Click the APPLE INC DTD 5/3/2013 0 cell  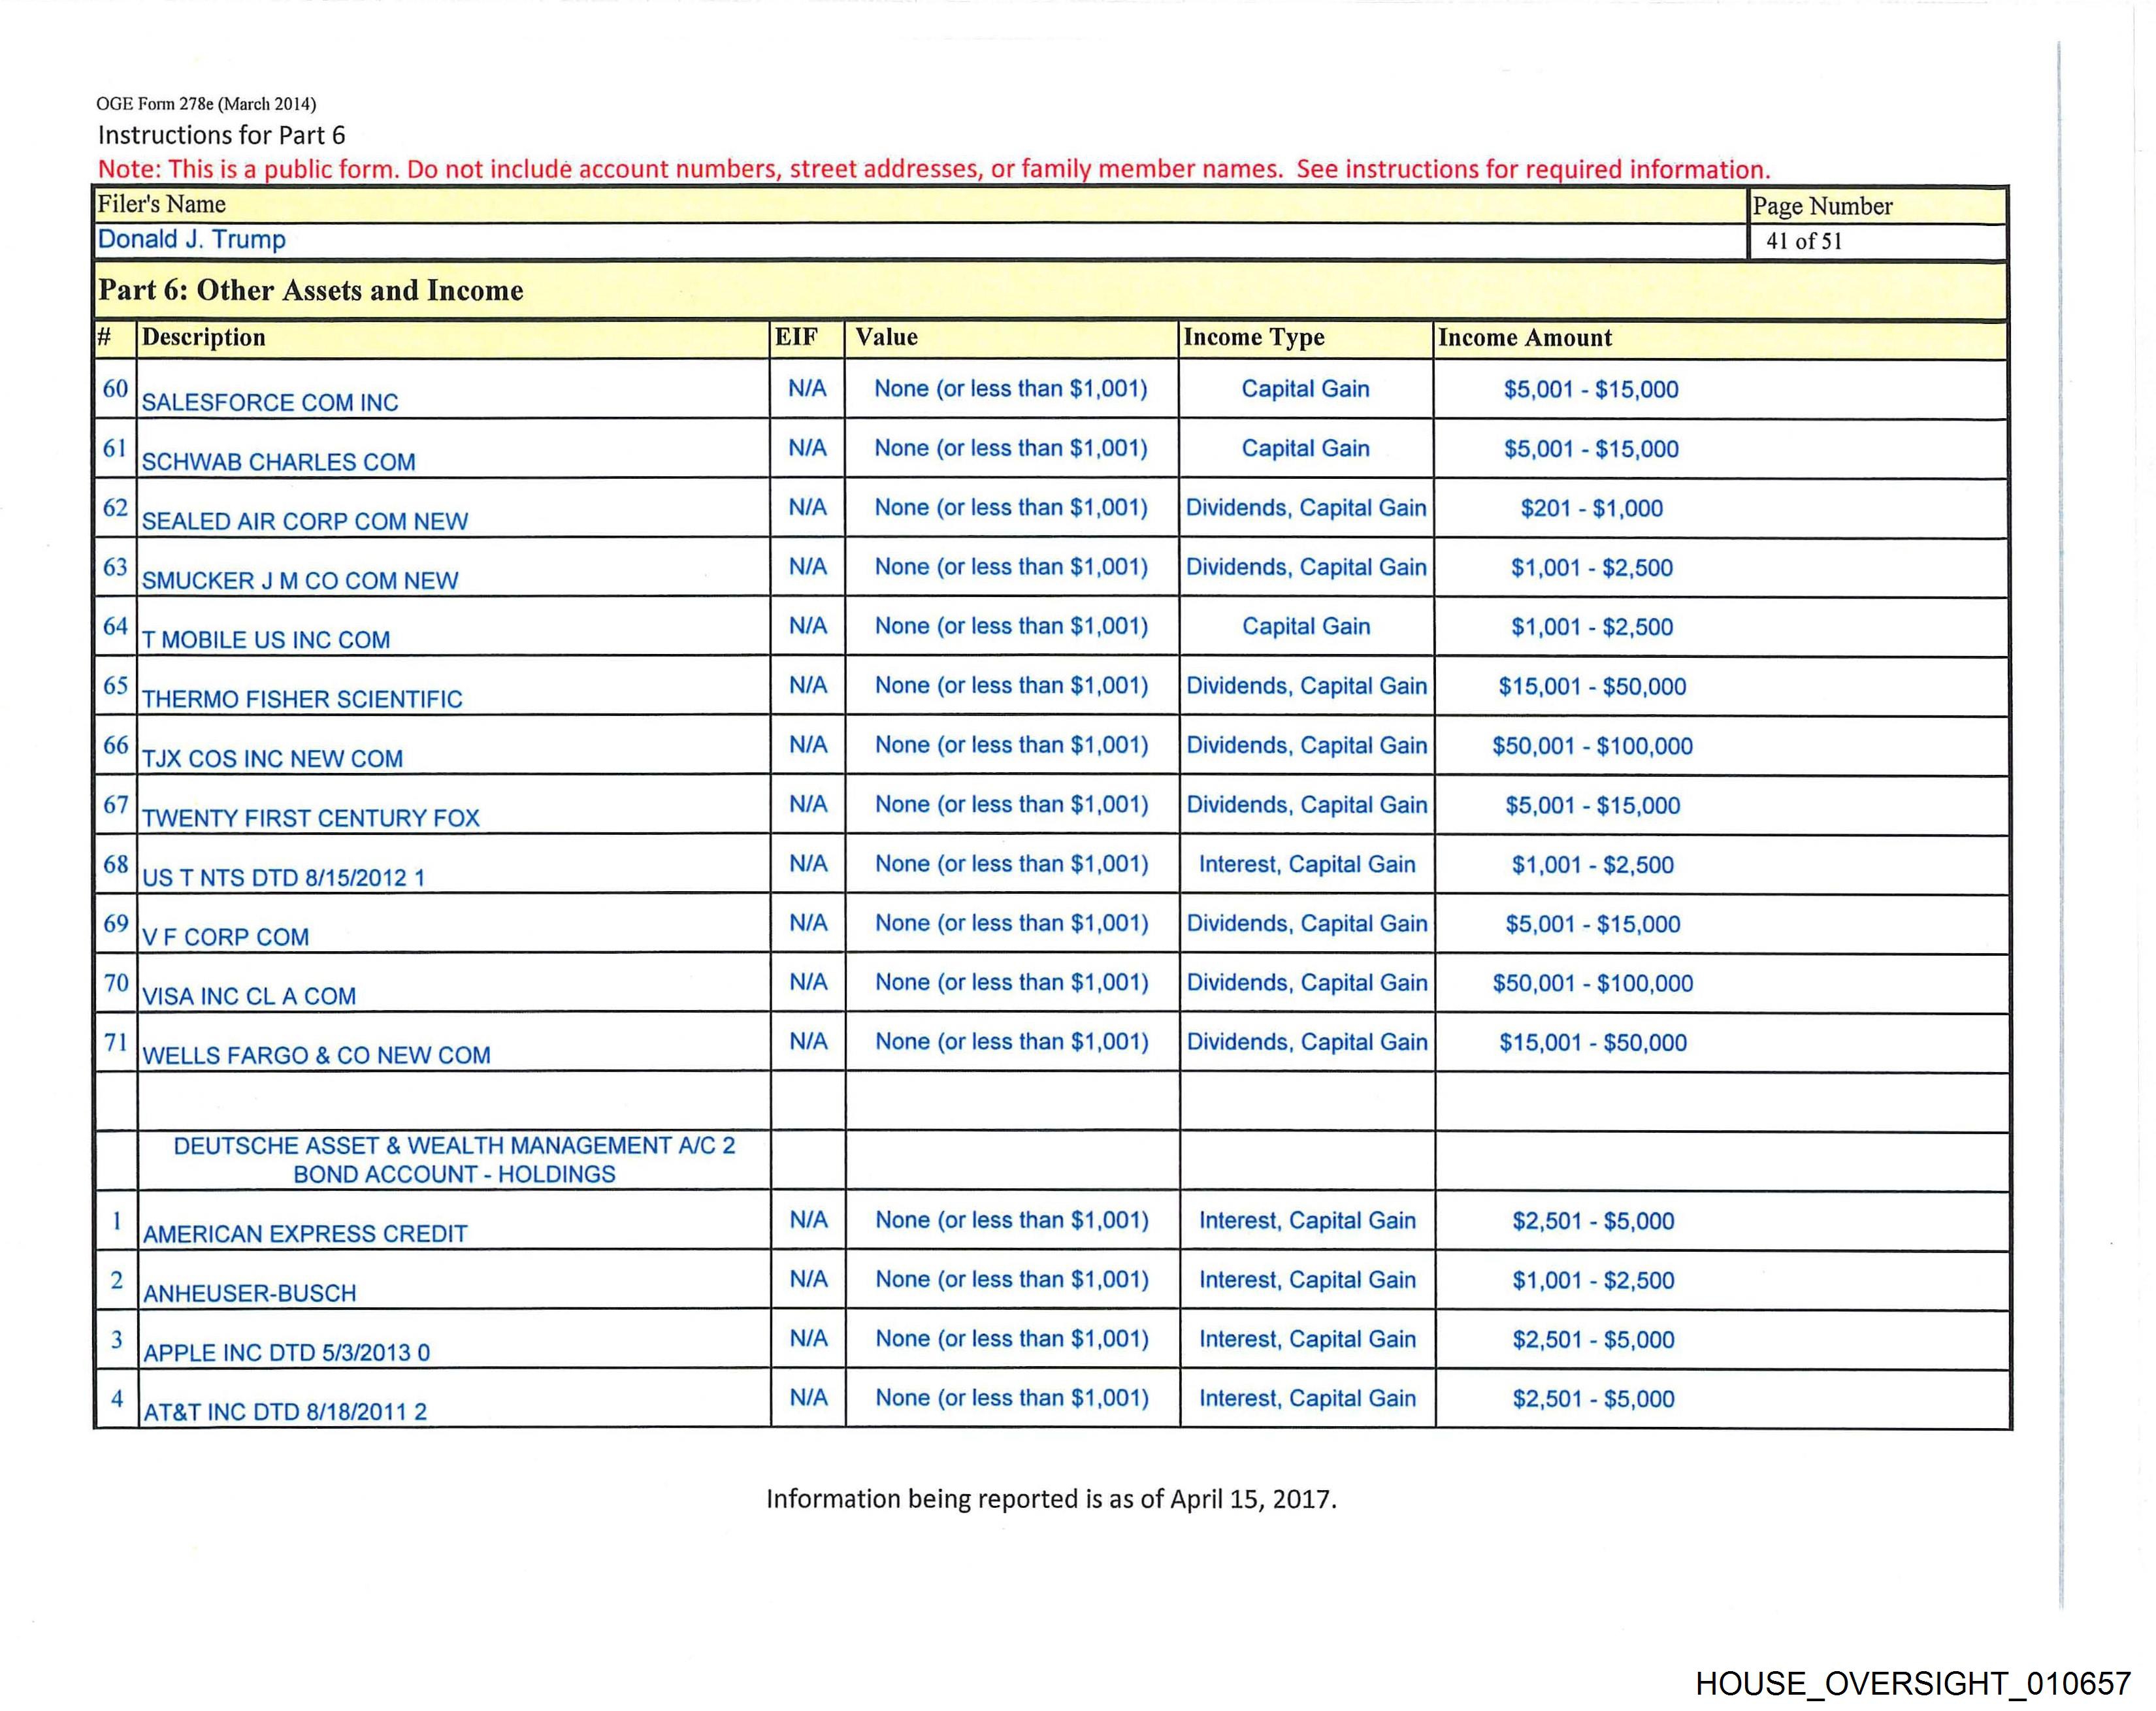click(286, 1352)
